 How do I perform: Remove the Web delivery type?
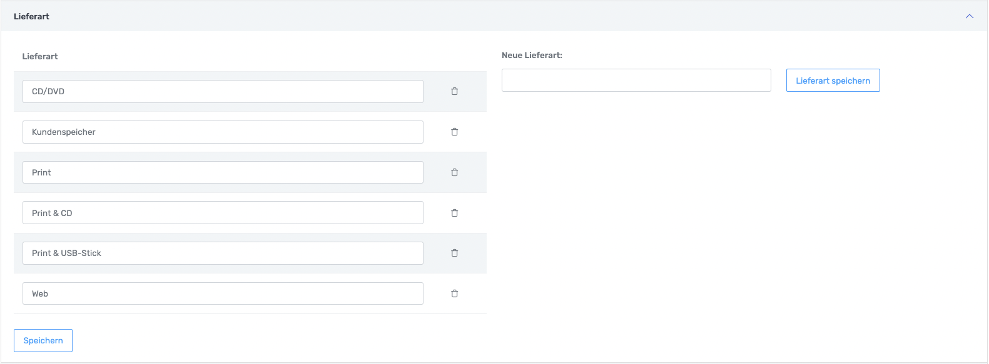pyautogui.click(x=455, y=293)
